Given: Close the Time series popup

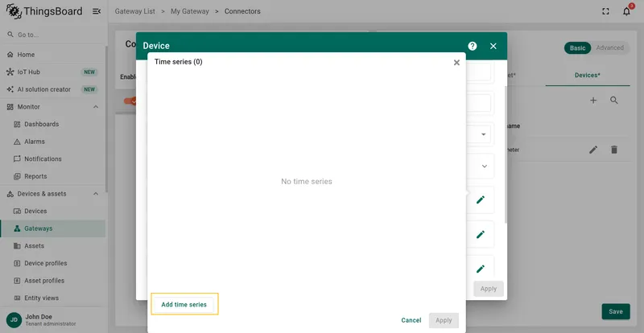Looking at the screenshot, I should click(x=456, y=63).
